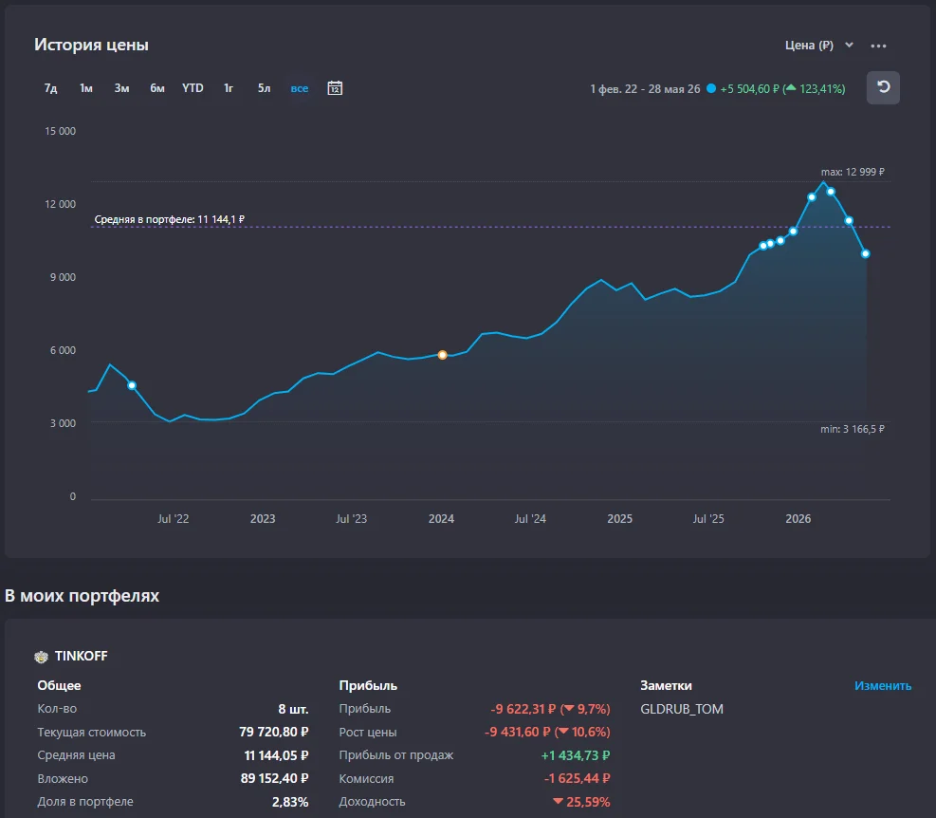
Task: Click the В моих портфелях heading
Action: (82, 596)
